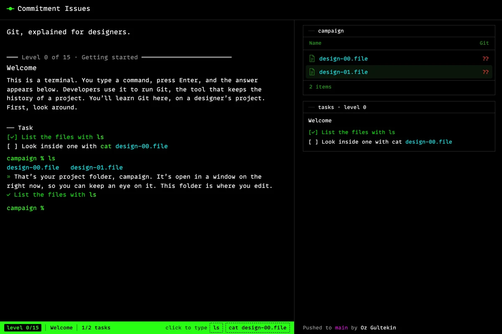This screenshot has width=502, height=334.
Task: Click the 'campaign % ls' command line
Action: point(31,158)
